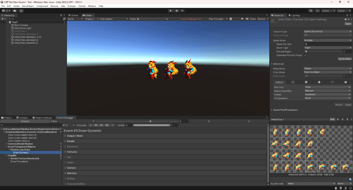The image size is (353, 190).
Task: Open the Unity Version Control icon
Action: [21, 11]
